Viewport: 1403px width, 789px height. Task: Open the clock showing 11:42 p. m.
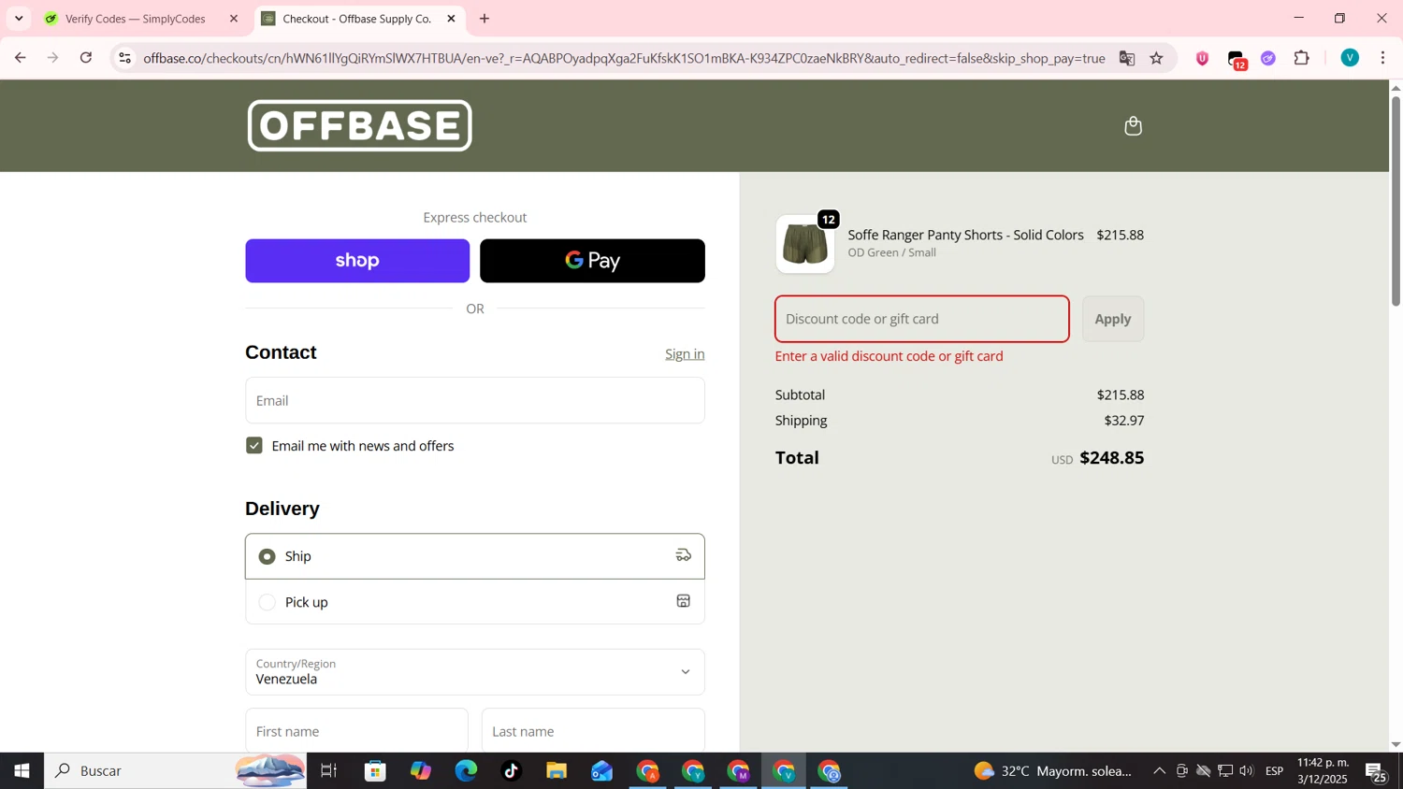(x=1323, y=771)
